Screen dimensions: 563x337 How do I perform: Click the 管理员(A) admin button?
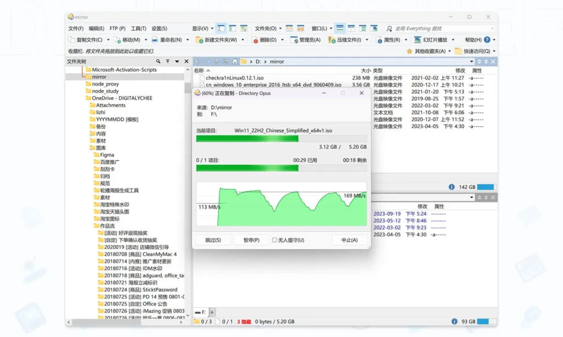coord(306,40)
